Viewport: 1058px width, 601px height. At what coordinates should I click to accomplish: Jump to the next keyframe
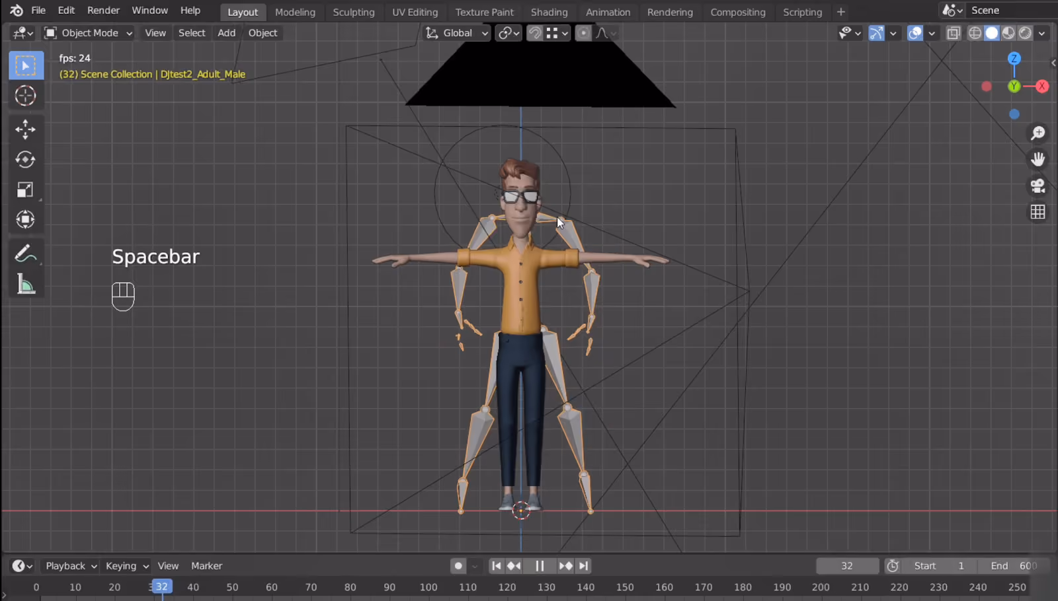(x=565, y=566)
